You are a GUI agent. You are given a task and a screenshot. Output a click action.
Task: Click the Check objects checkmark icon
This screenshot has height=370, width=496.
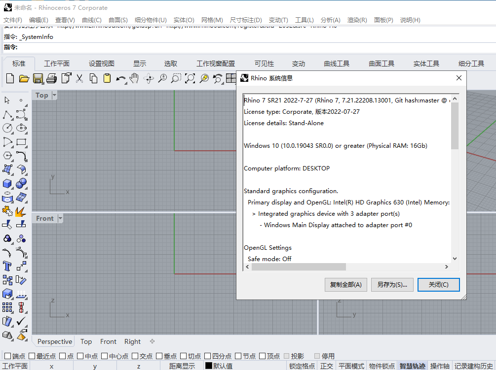pos(21,321)
